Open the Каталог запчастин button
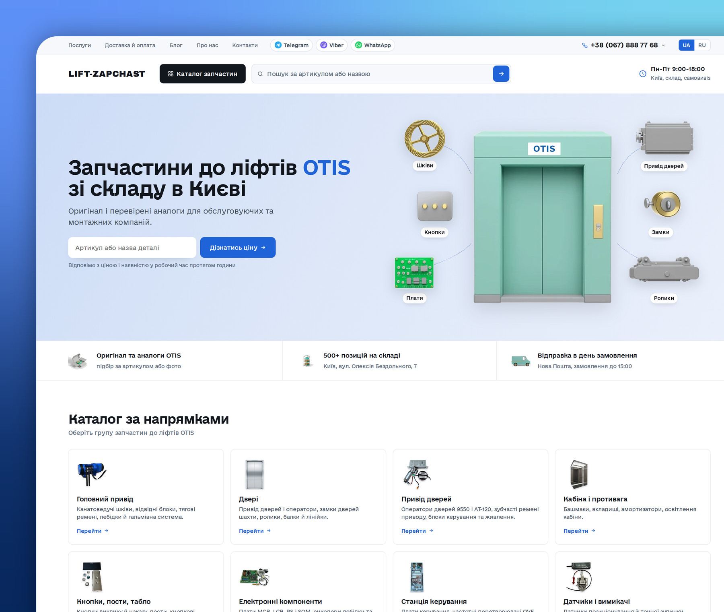 coord(203,74)
